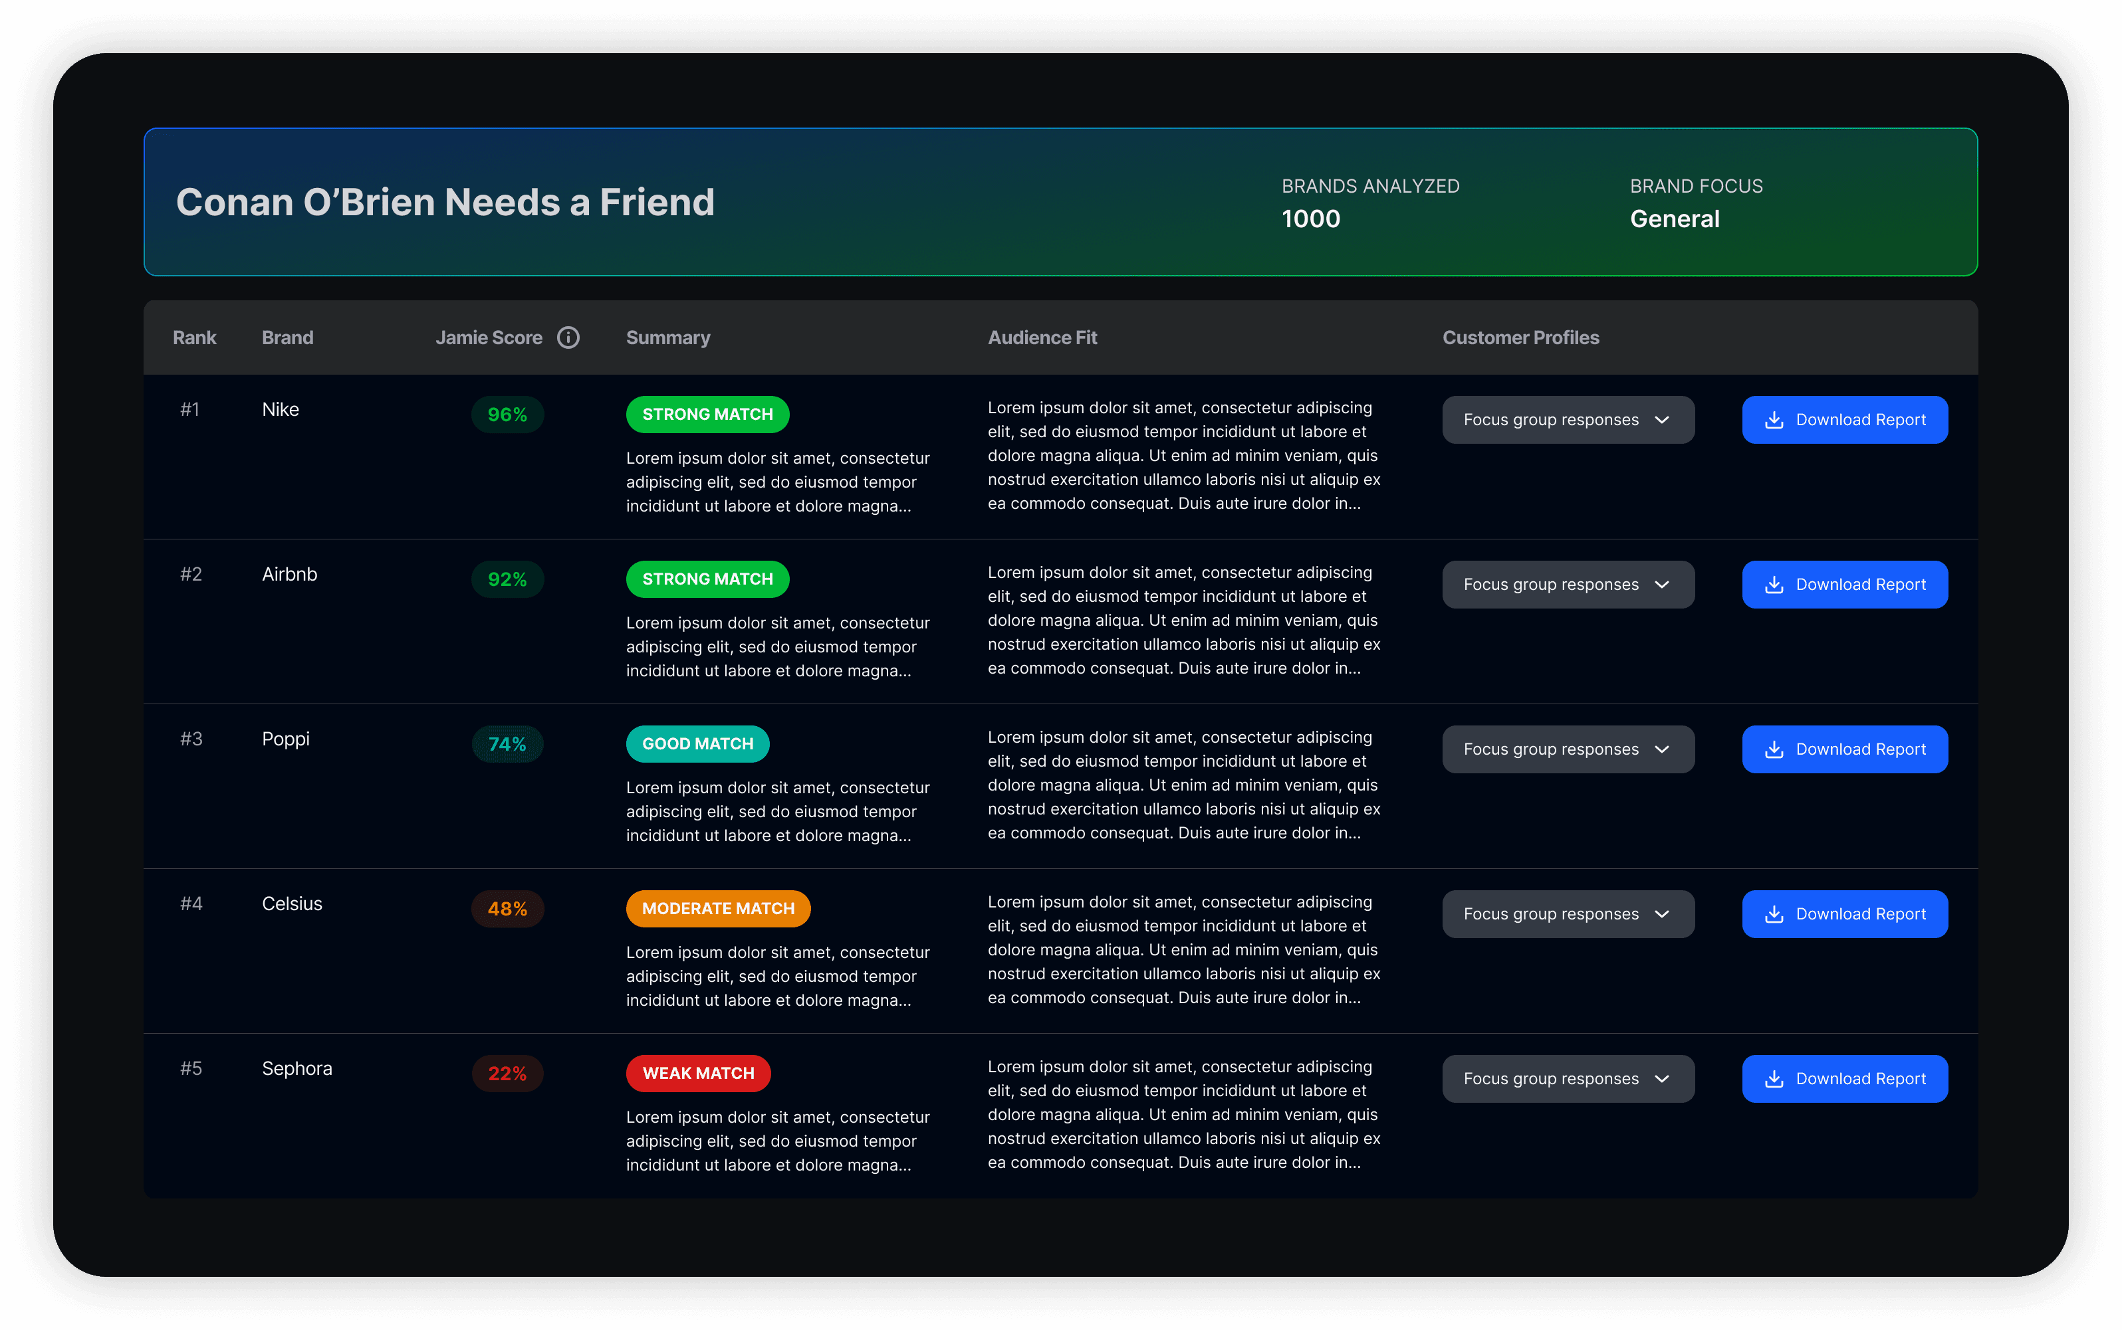This screenshot has width=2122, height=1330.
Task: Click the chevron in Sephora's dropdown
Action: click(1662, 1078)
